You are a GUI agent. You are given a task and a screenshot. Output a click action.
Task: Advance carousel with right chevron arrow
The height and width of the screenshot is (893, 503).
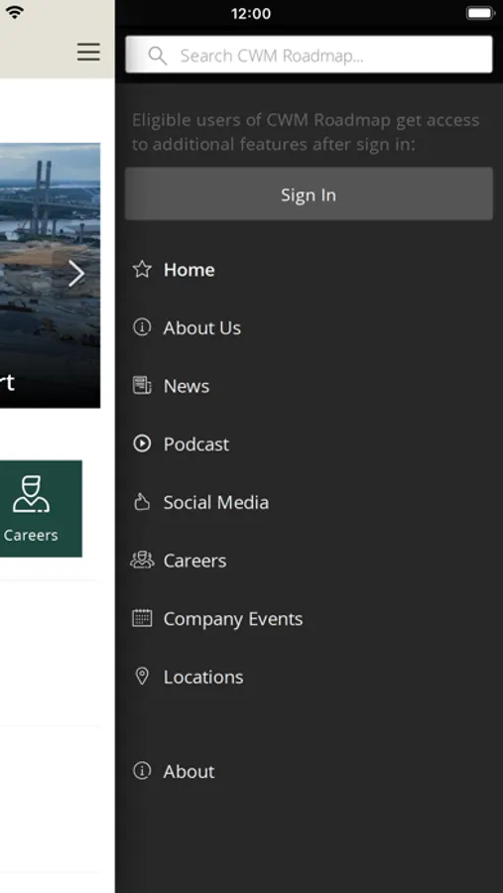[76, 274]
